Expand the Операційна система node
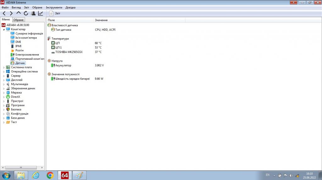 (4, 72)
